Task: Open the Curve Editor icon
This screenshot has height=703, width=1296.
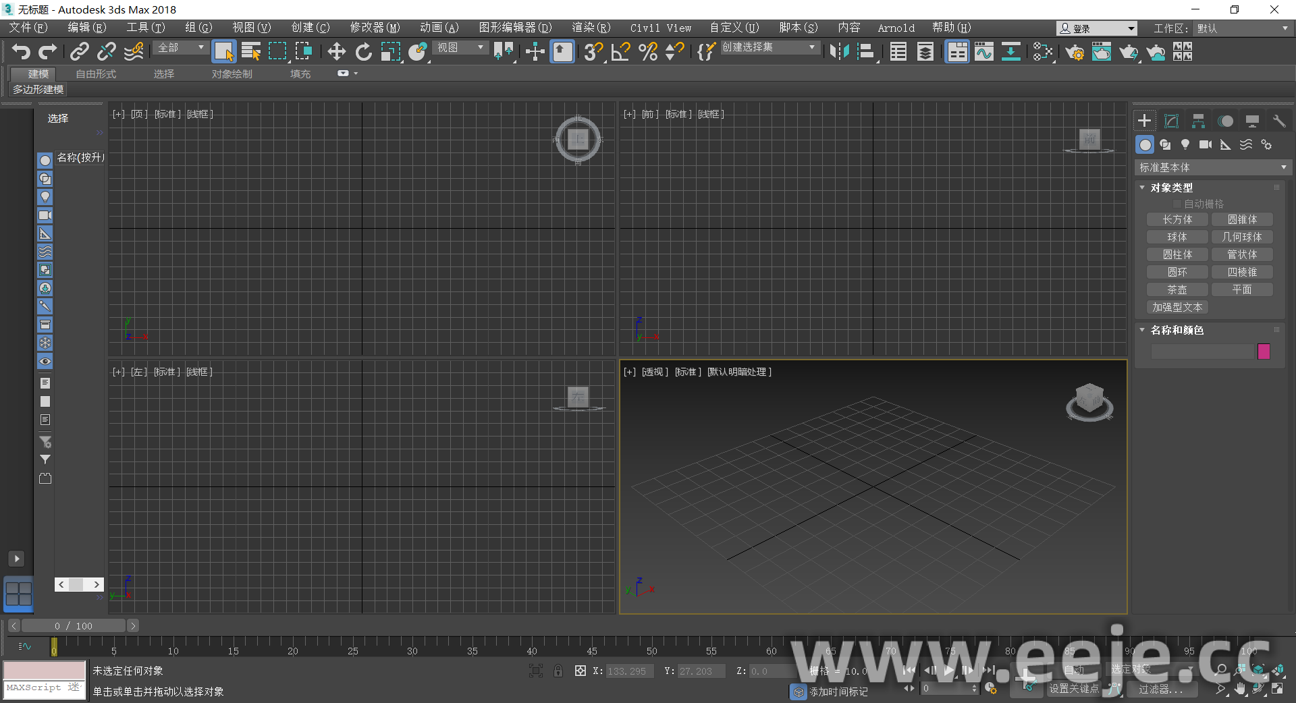Action: click(x=984, y=52)
